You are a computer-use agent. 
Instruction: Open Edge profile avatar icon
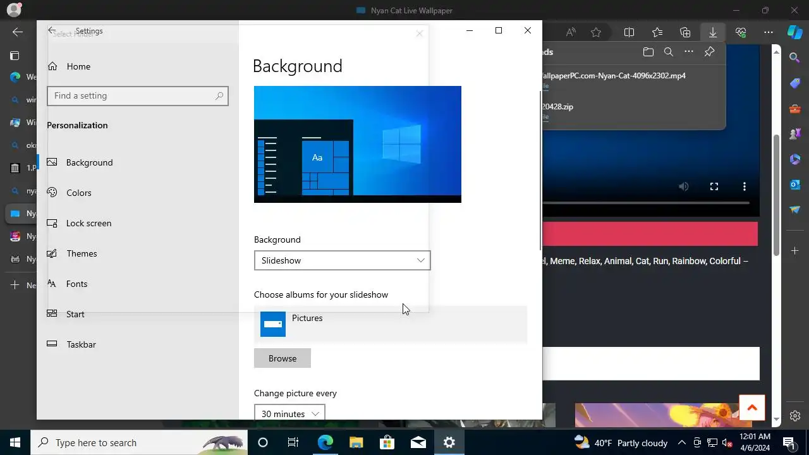14,9
